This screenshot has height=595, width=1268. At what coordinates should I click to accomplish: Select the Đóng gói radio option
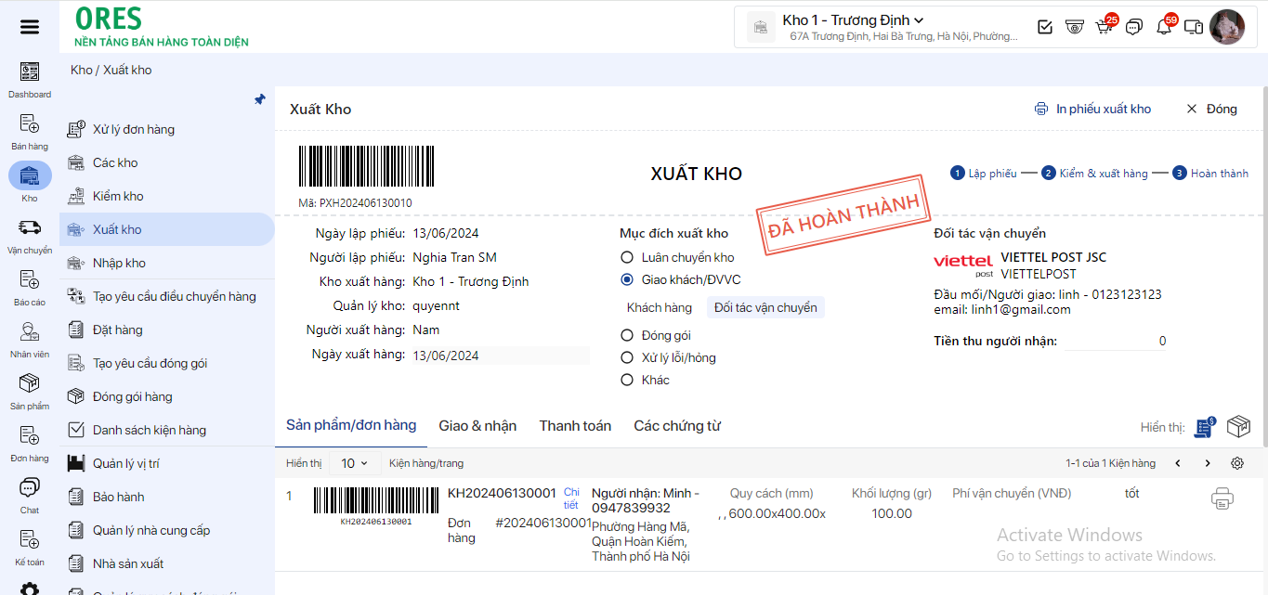click(x=627, y=335)
